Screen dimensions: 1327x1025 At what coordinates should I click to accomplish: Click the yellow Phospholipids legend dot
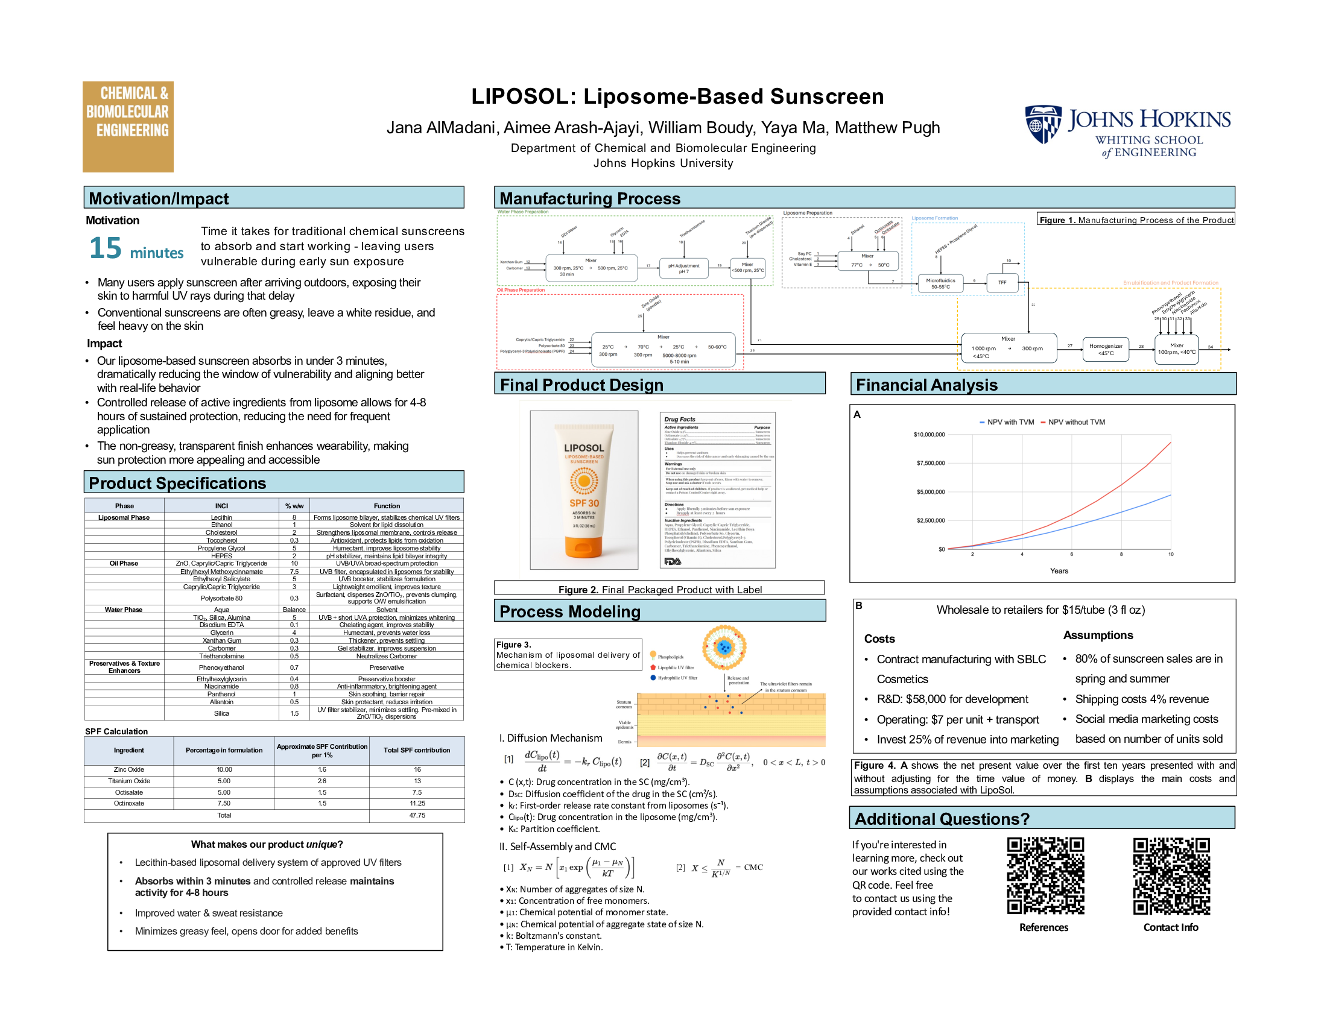click(x=653, y=655)
